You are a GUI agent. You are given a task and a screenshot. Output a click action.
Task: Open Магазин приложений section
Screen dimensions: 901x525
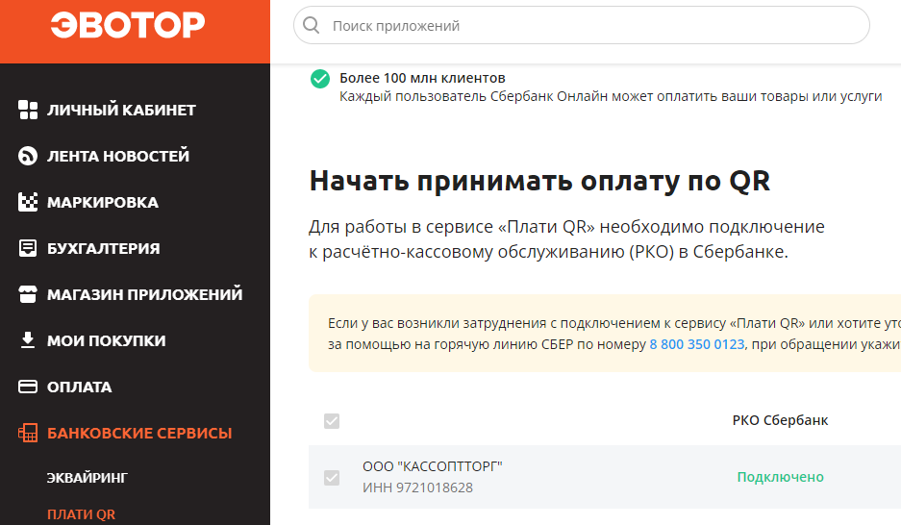145,294
